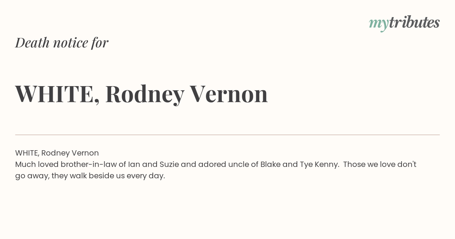Click the name "Blake" in the notice

(270, 164)
